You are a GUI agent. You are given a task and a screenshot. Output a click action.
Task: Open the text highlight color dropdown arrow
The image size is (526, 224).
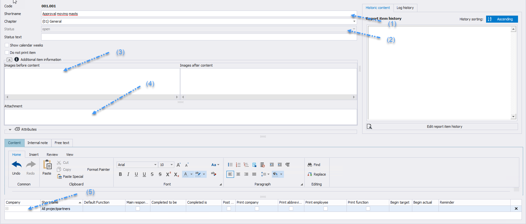204,174
